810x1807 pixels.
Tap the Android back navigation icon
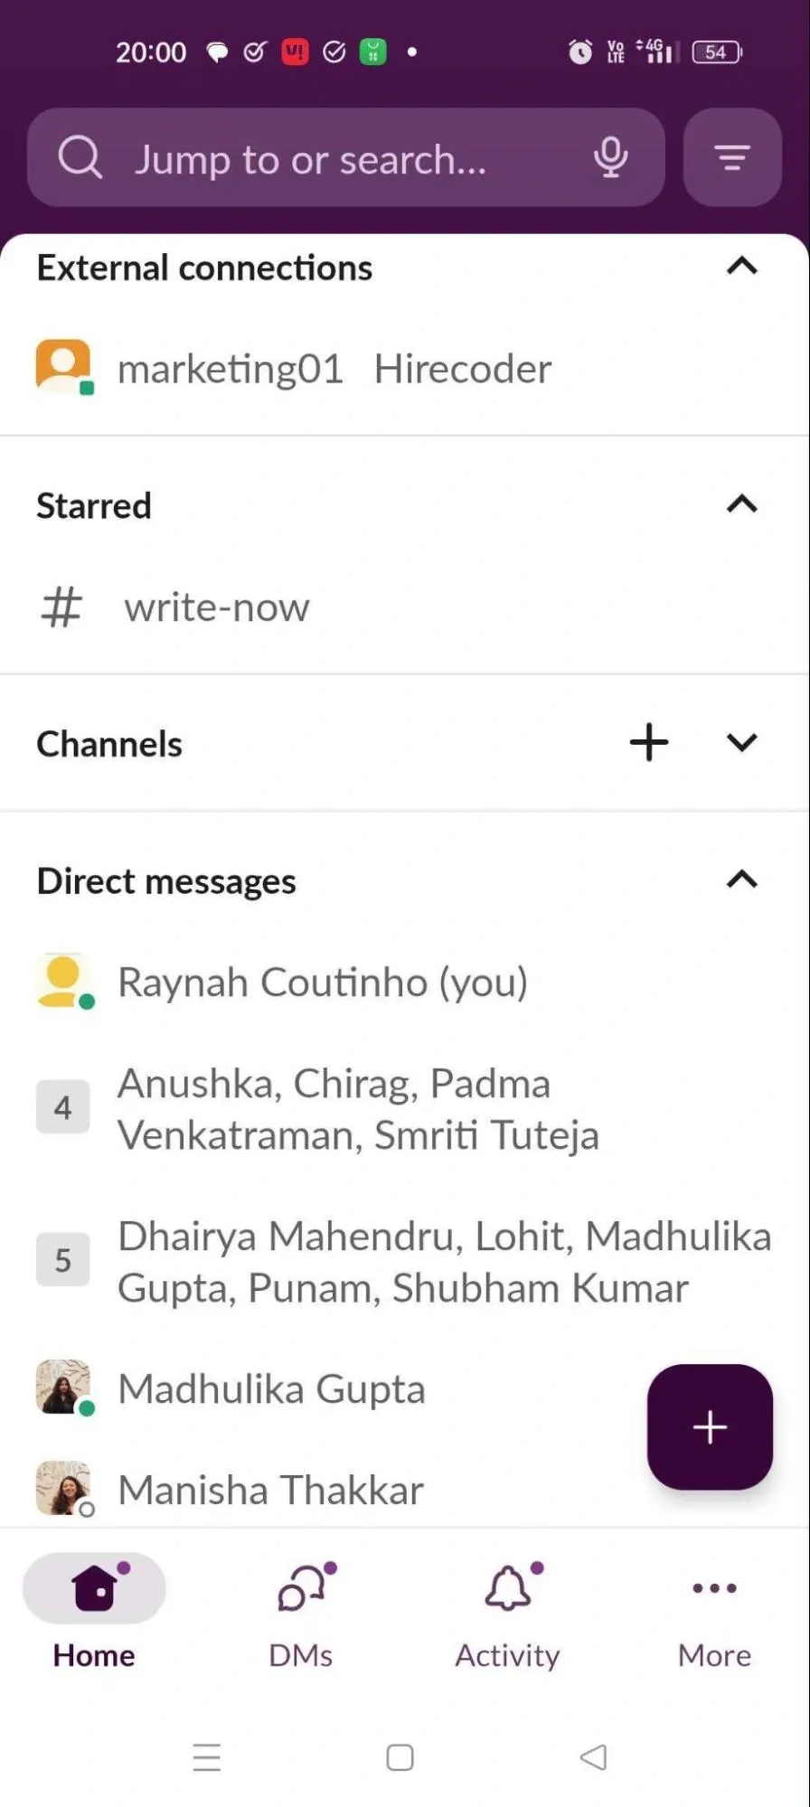(x=593, y=1757)
